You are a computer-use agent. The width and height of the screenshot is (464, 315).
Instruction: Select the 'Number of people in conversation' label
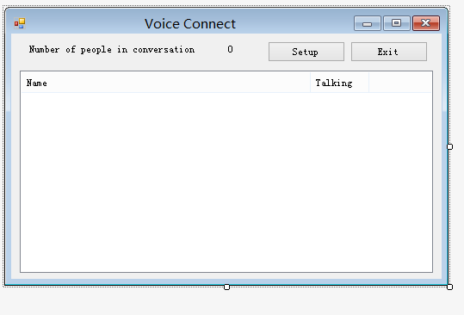pos(112,49)
